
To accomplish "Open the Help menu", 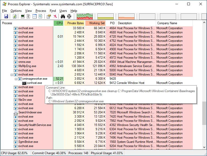I will coord(74,11).
